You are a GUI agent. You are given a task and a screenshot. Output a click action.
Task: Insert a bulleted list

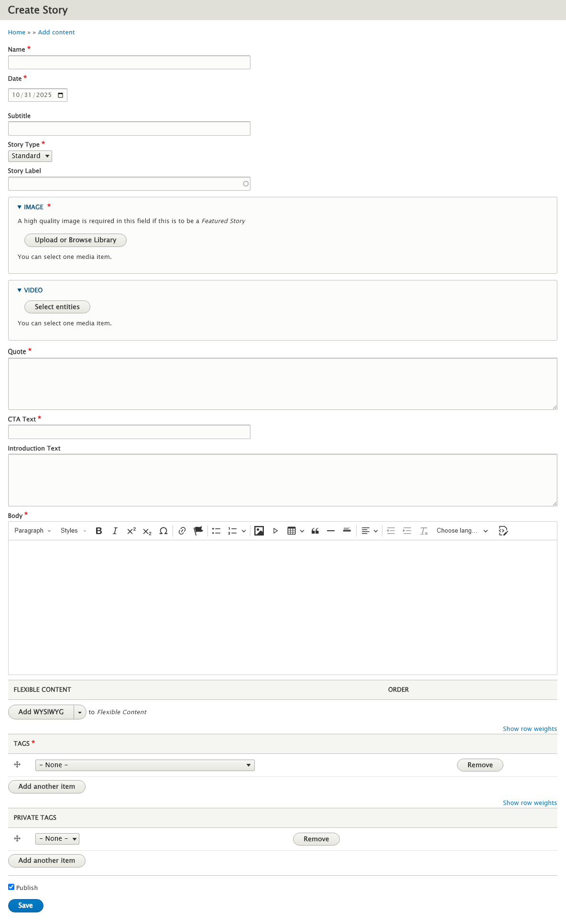coord(216,531)
